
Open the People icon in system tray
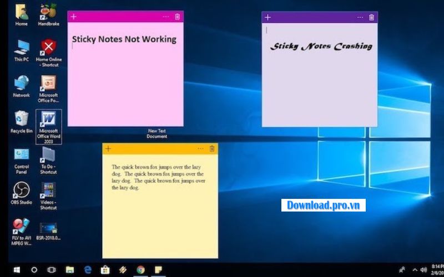coord(402,270)
